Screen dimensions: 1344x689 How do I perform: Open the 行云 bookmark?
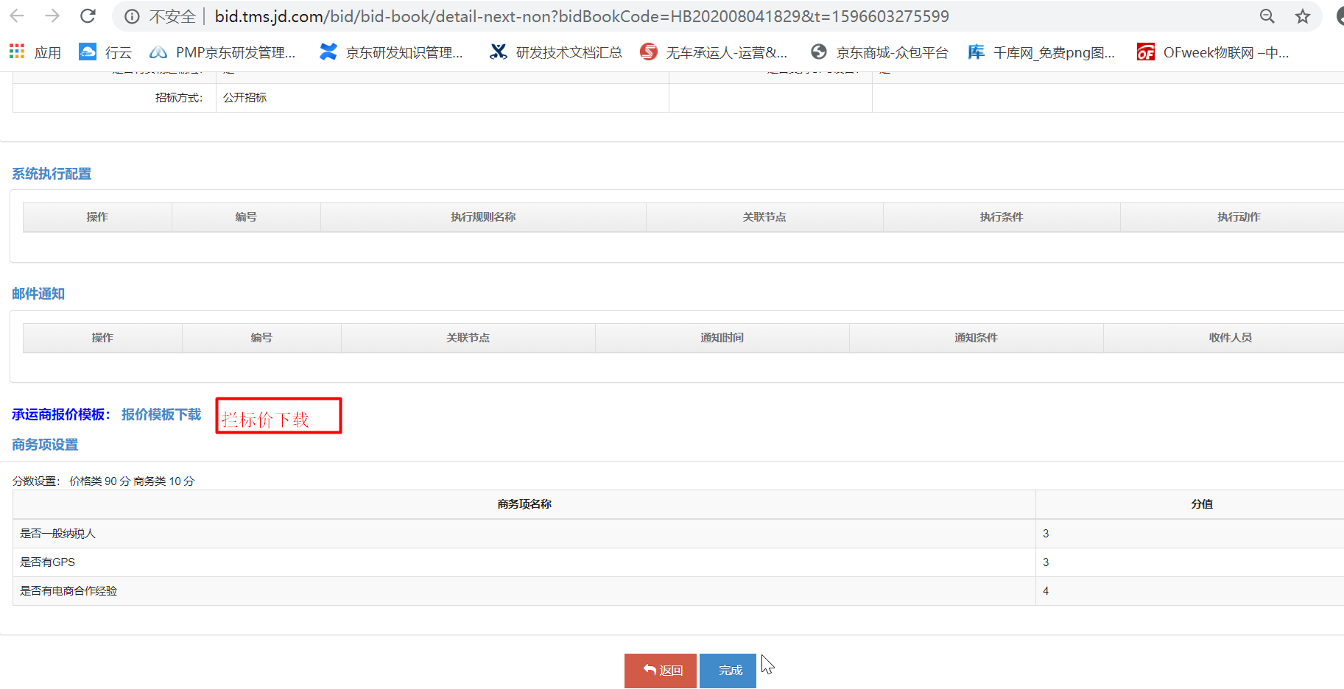pyautogui.click(x=105, y=52)
